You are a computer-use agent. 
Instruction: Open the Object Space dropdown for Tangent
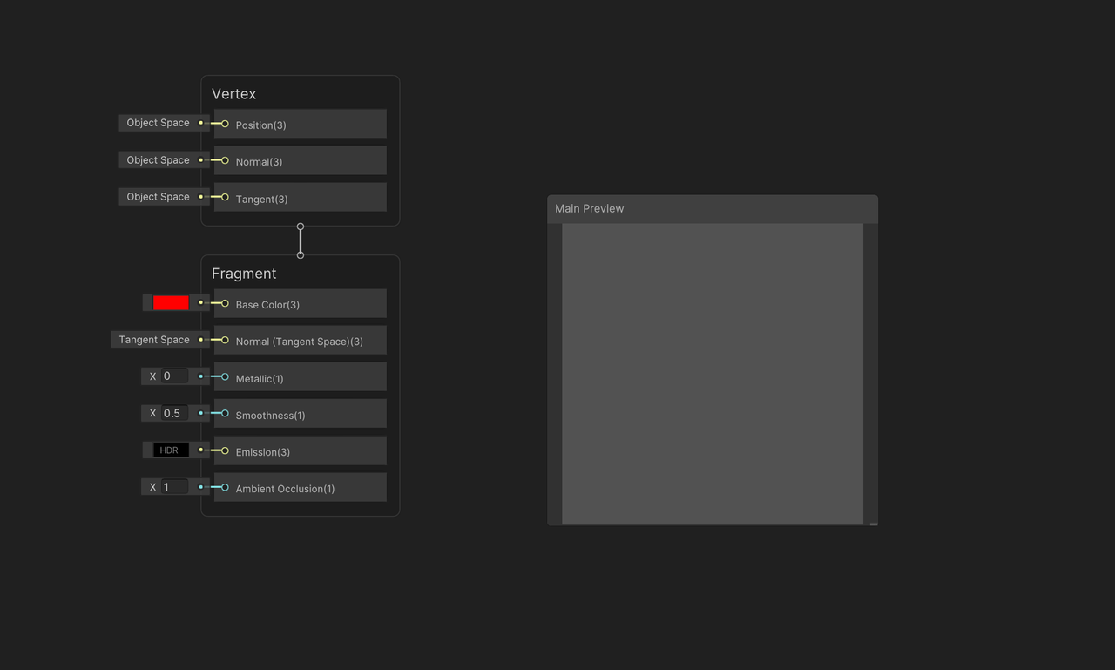[158, 196]
